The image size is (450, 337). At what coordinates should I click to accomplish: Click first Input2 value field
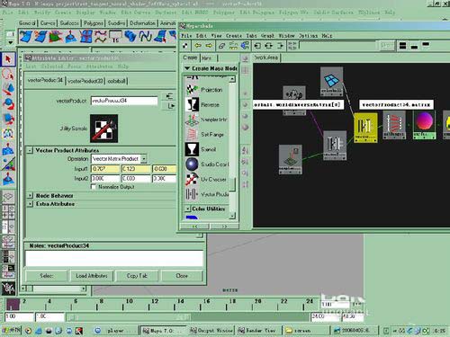[105, 179]
